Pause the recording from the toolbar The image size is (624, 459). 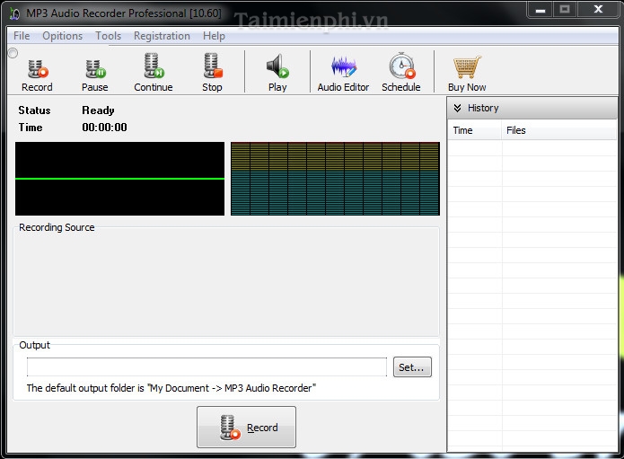coord(94,75)
